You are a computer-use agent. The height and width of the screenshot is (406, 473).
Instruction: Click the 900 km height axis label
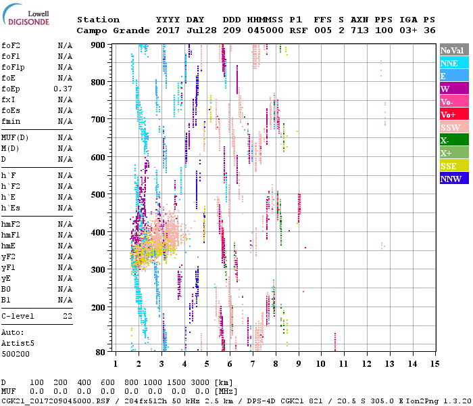(x=99, y=45)
